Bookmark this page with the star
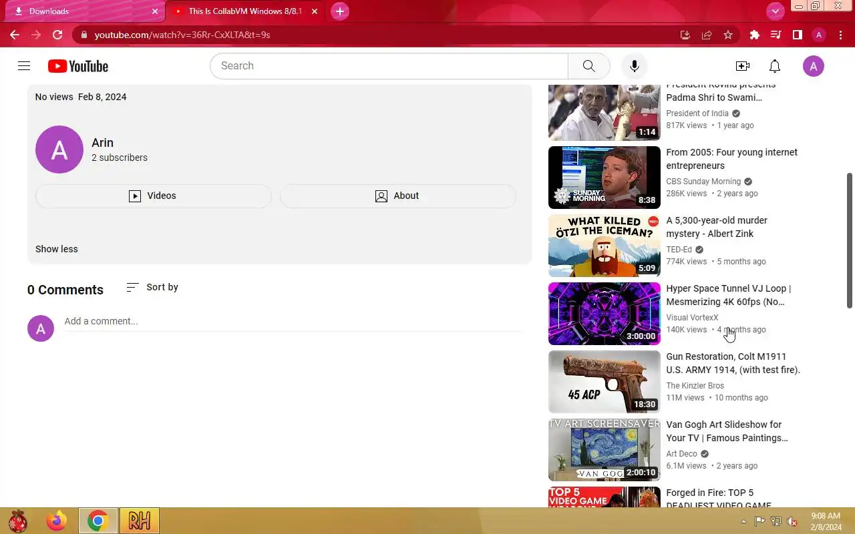This screenshot has width=855, height=534. point(728,35)
